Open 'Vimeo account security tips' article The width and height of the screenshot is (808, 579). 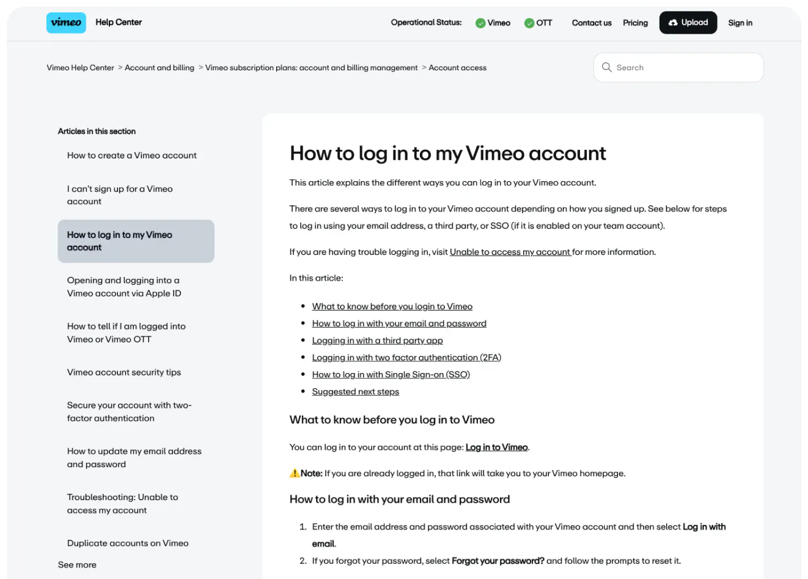(x=124, y=372)
